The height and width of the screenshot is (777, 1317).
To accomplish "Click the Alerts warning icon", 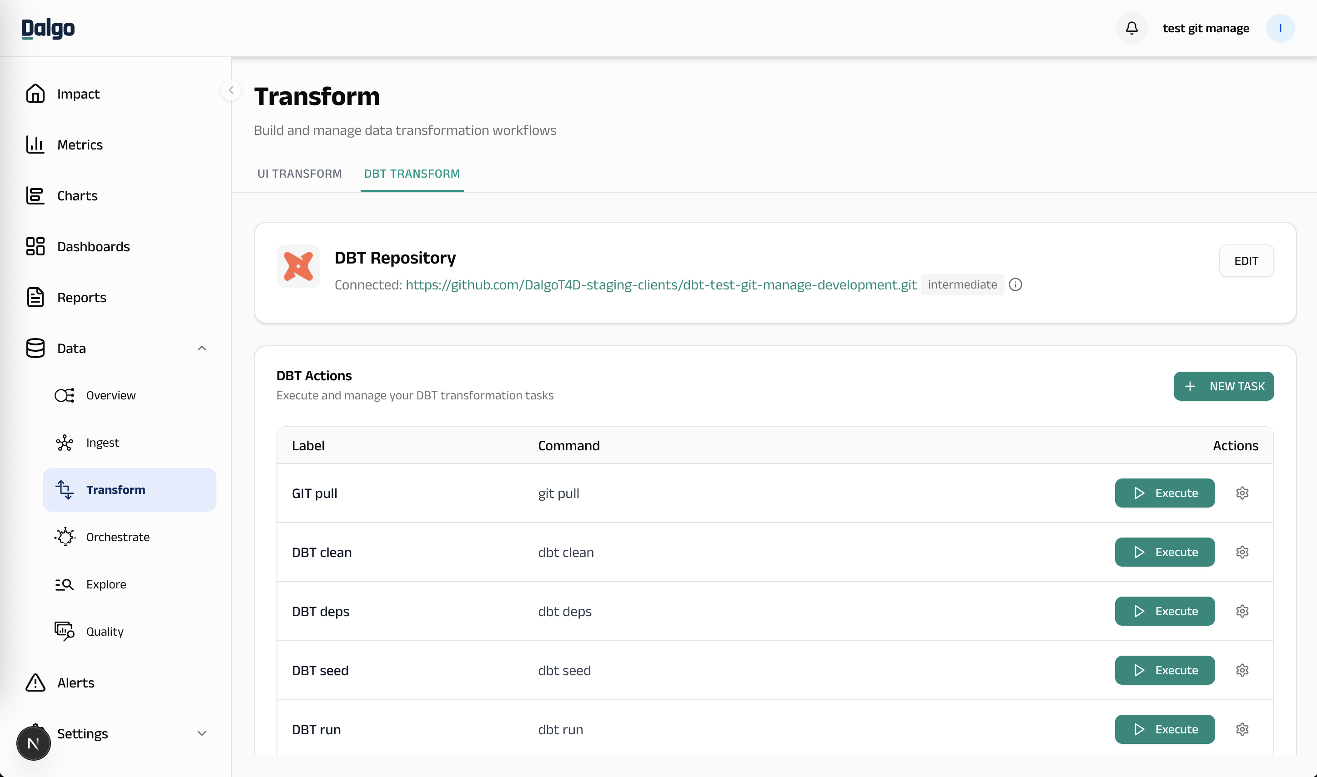I will coord(35,683).
